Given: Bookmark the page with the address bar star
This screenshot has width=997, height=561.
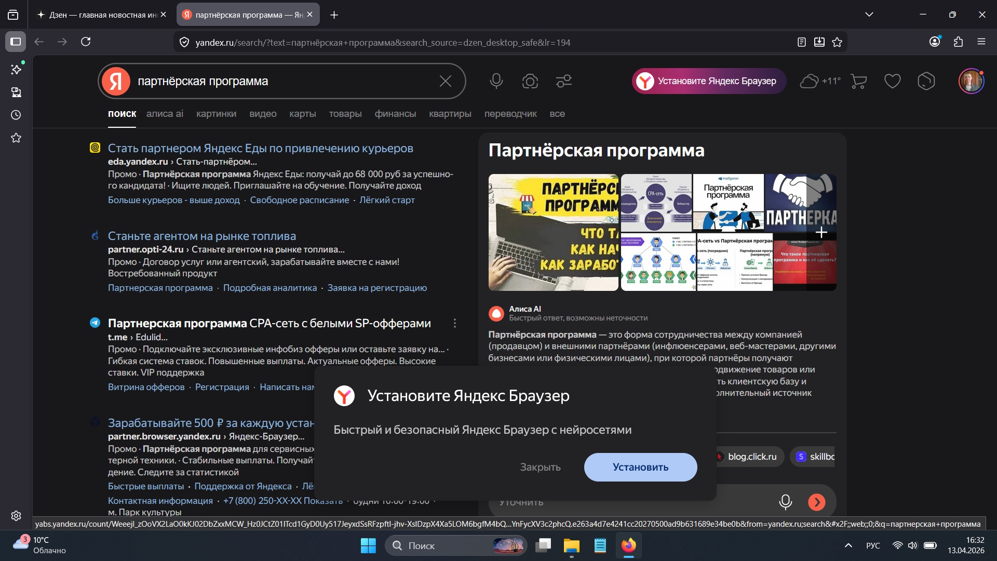Looking at the screenshot, I should tap(837, 42).
